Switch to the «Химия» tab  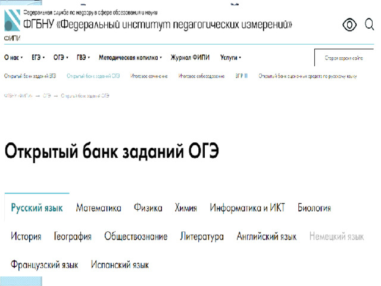click(x=186, y=208)
